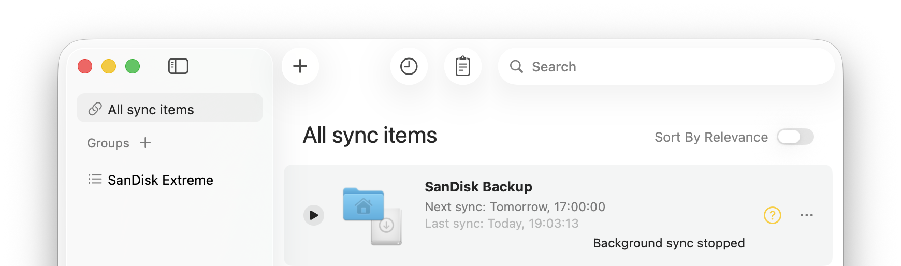Select the SanDisk Extreme group
This screenshot has height=266, width=901.
tap(160, 180)
